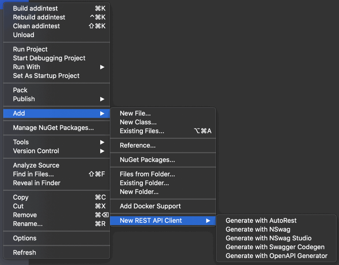The image size is (339, 265).
Task: Expand New REST API Client submenu
Action: 163,221
